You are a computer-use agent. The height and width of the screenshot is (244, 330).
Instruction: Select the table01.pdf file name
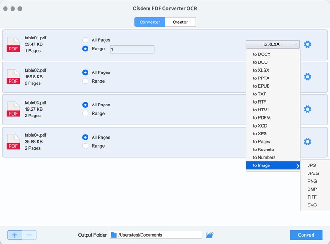(35, 38)
